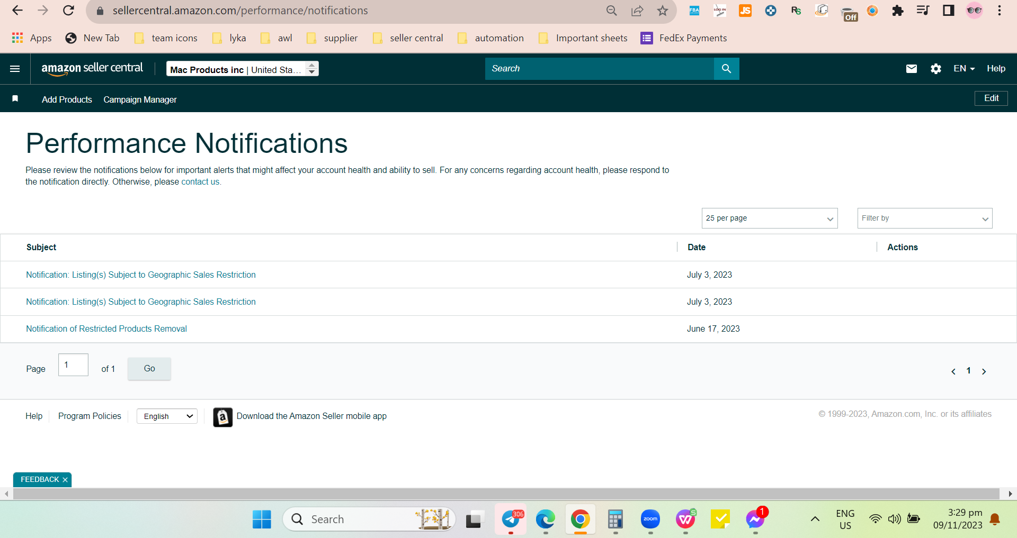The width and height of the screenshot is (1017, 538).
Task: Click the June 17, 2023 date cell
Action: coord(713,329)
